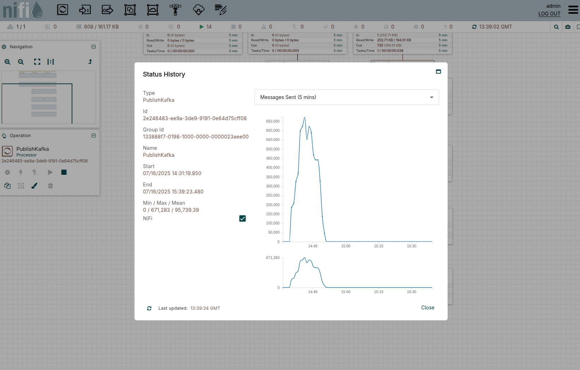Click the LOG OUT link
Screen dimensions: 580x370
[x=549, y=14]
